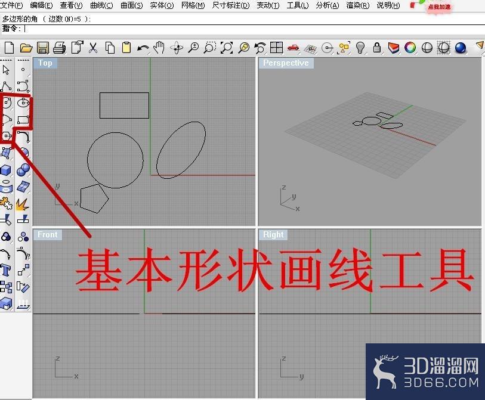Select the single Point tool
The width and height of the screenshot is (485, 400).
tap(23, 70)
